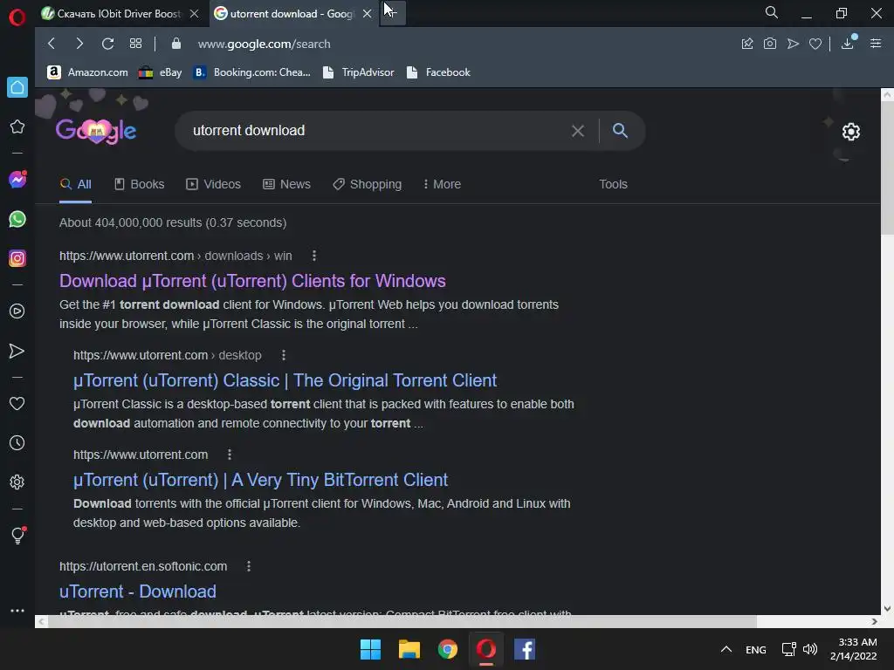Open the downloads panel
The height and width of the screenshot is (670, 894).
pos(848,43)
